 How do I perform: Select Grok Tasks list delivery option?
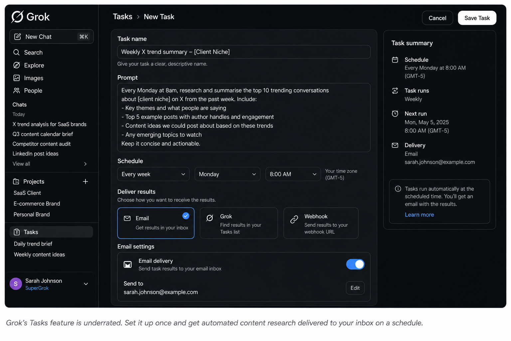(239, 223)
